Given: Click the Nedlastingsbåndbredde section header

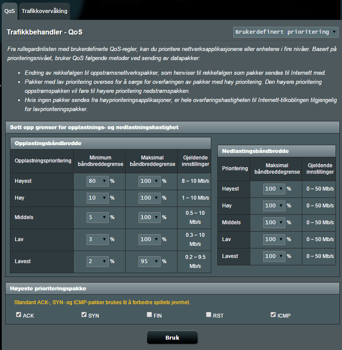Looking at the screenshot, I should click(x=277, y=151).
